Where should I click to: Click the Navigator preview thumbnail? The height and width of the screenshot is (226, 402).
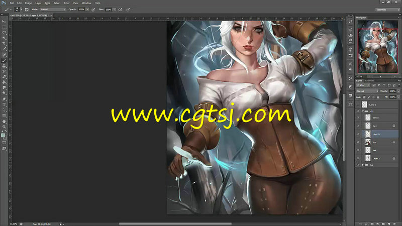(x=378, y=47)
